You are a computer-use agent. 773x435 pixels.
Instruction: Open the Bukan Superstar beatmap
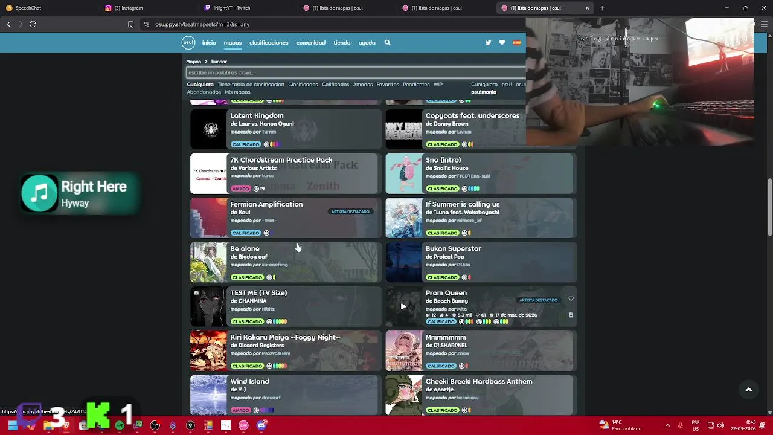click(454, 248)
